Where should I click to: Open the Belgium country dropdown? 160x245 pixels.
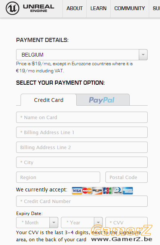click(82, 55)
